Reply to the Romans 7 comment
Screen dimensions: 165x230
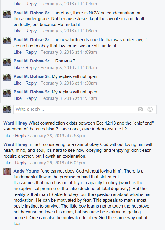pos(31,68)
